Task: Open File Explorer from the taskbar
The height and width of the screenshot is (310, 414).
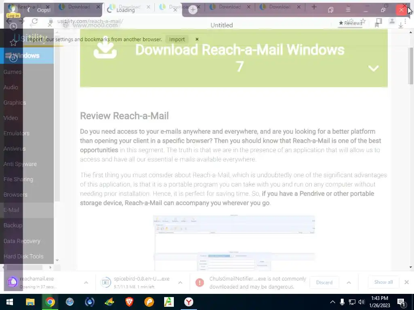Action: tap(30, 302)
